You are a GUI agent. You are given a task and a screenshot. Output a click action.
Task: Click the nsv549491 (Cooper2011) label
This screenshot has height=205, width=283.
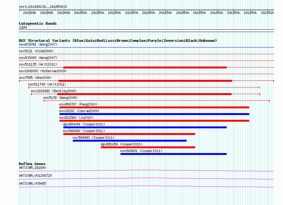141,151
